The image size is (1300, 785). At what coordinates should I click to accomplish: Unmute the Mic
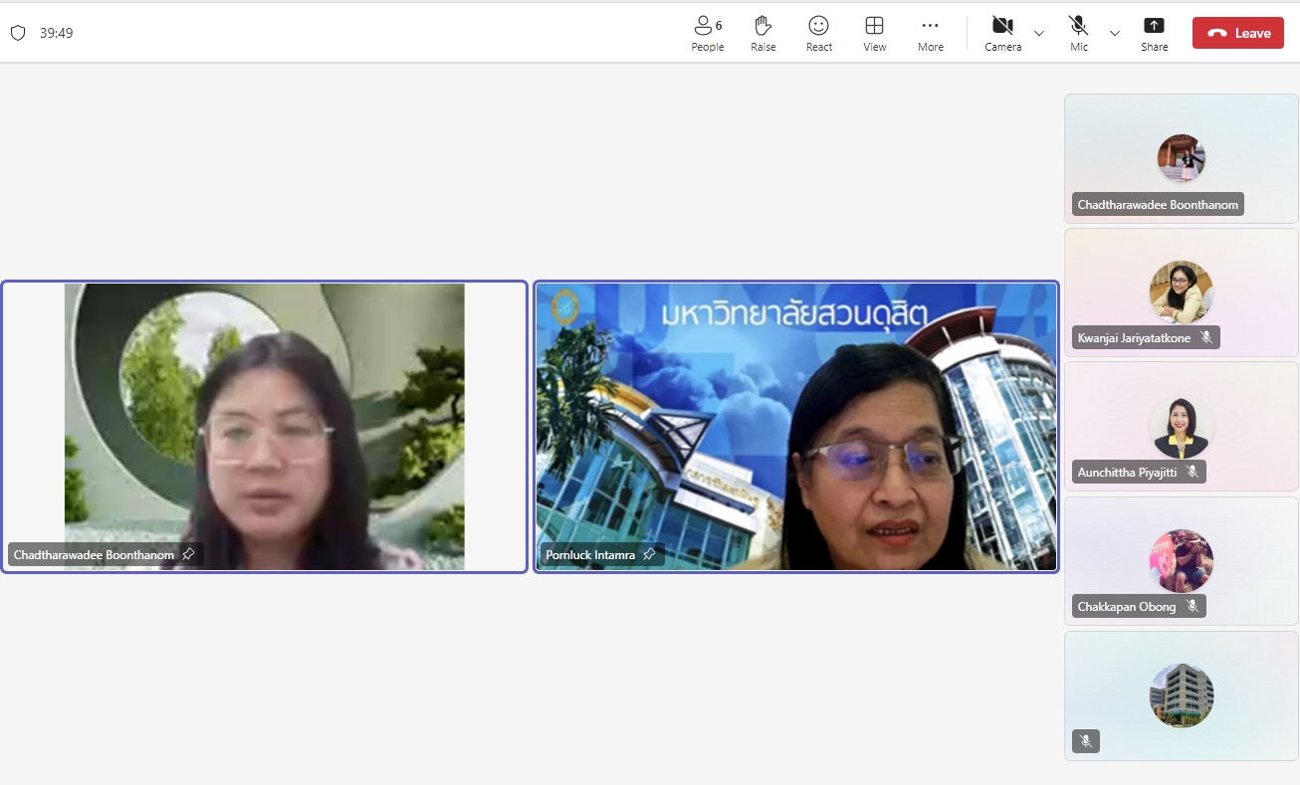[1078, 33]
